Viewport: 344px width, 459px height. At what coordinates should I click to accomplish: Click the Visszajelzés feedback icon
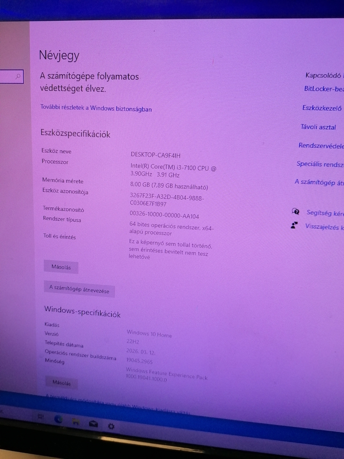coord(294,225)
